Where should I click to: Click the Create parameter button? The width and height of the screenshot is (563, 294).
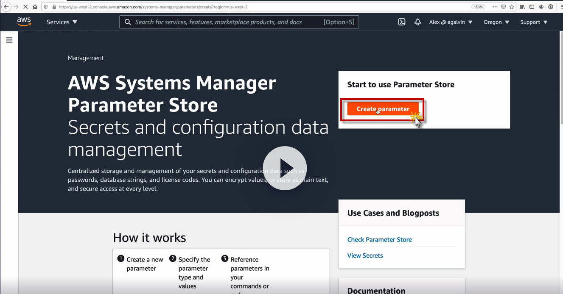coord(383,109)
